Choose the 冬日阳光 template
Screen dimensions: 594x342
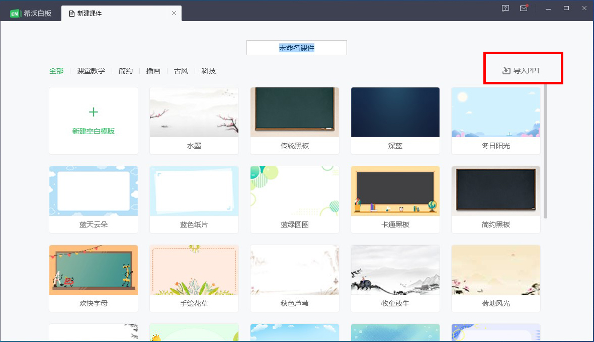click(495, 112)
